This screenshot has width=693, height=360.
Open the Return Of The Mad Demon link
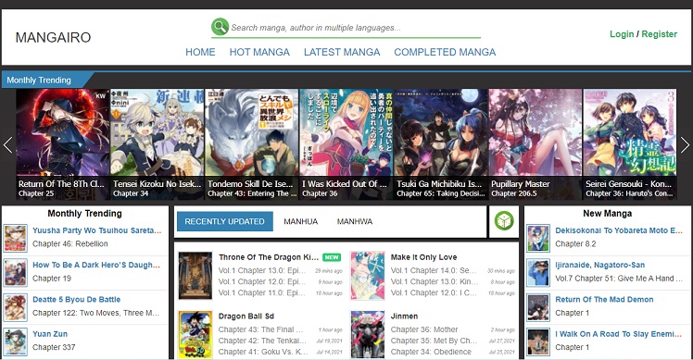(604, 300)
